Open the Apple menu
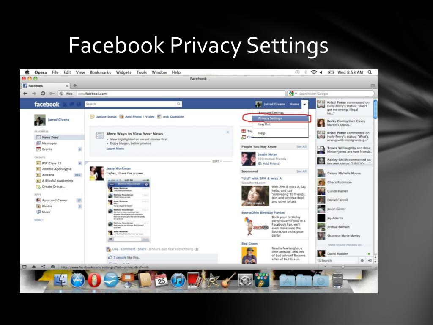The image size is (433, 325). 27,72
